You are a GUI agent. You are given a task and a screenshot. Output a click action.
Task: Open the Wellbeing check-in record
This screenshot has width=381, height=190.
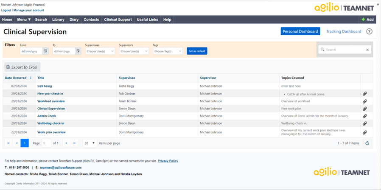51,123
